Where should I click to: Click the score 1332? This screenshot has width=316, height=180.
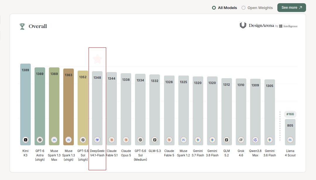point(155,81)
